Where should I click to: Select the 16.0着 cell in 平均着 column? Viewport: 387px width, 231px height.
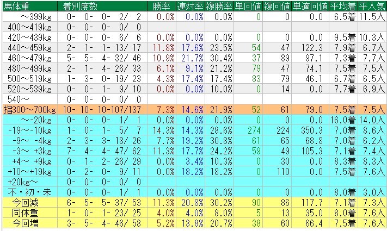point(343,121)
